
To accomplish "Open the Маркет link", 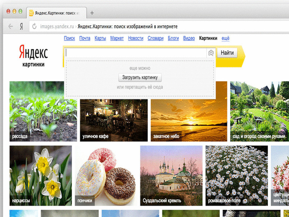I will tap(117, 38).
